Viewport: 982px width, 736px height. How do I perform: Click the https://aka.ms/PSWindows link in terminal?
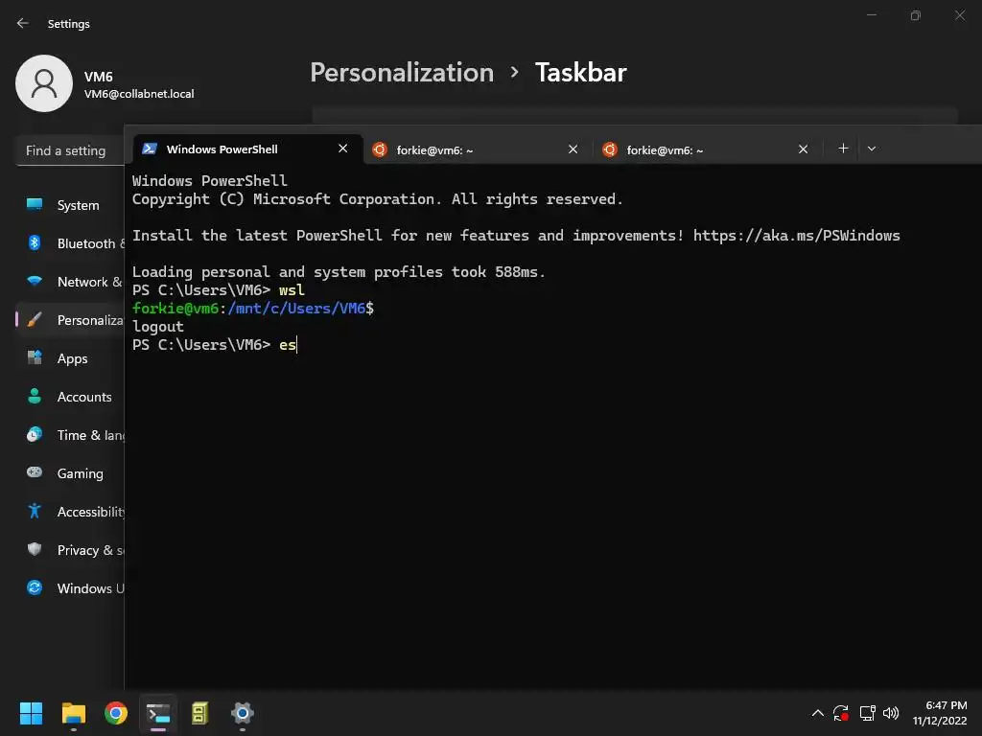[x=797, y=236]
